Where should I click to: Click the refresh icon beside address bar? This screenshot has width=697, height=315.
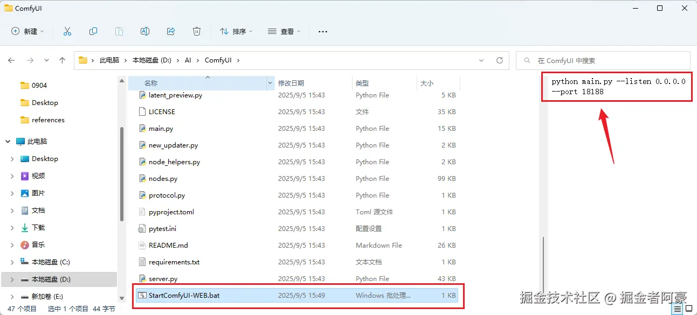tap(500, 60)
